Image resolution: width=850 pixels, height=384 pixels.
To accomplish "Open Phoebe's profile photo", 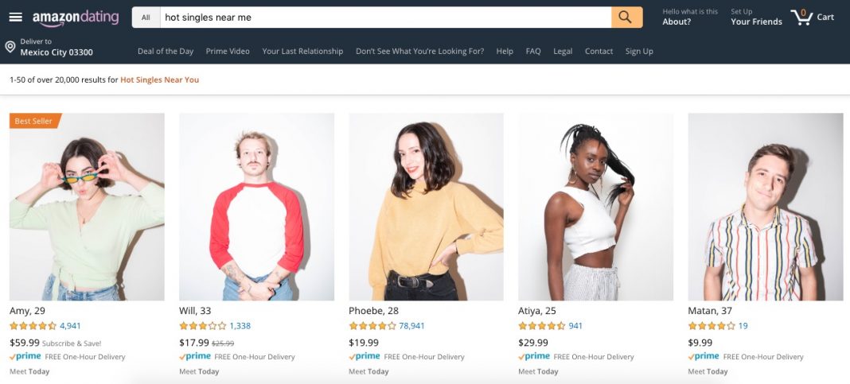I will pyautogui.click(x=426, y=207).
